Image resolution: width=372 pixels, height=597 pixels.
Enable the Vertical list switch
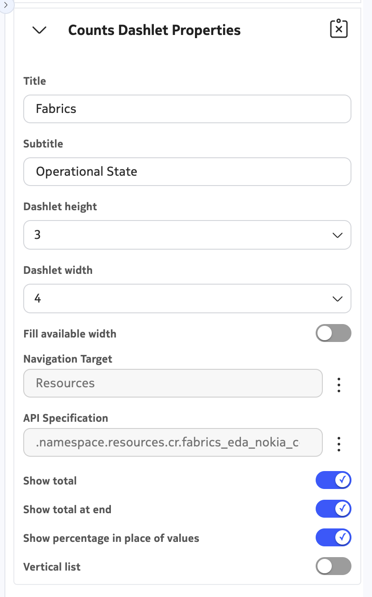tap(333, 566)
